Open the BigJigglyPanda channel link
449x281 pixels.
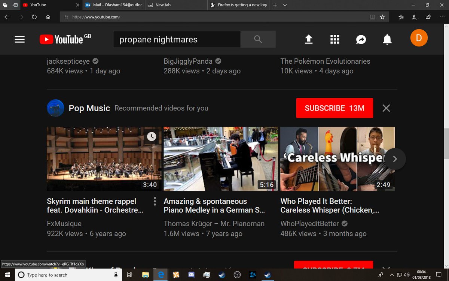tap(188, 61)
